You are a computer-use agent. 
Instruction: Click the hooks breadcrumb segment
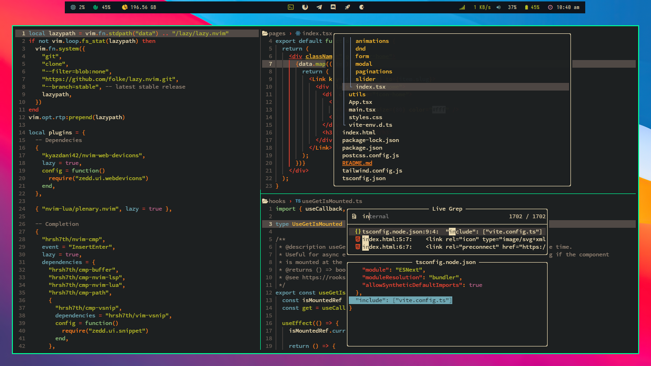coord(277,201)
